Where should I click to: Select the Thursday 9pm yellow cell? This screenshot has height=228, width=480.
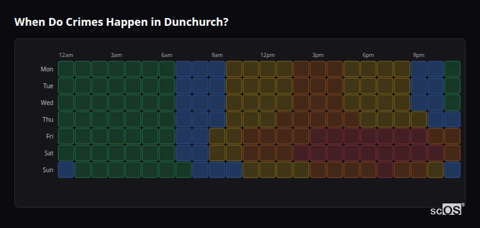tap(419, 119)
